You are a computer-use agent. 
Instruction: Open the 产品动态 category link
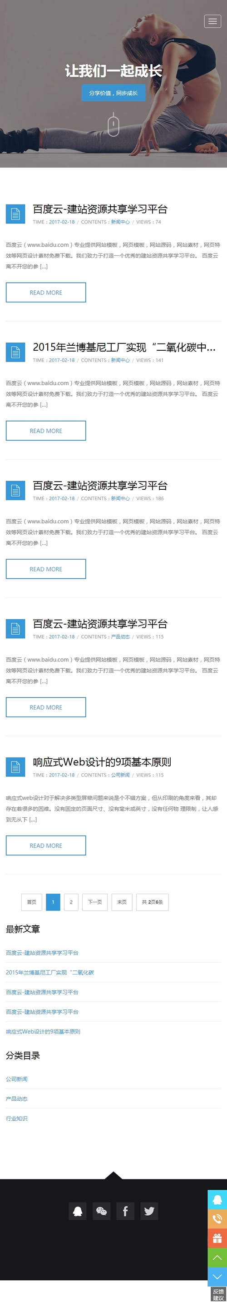point(17,1098)
